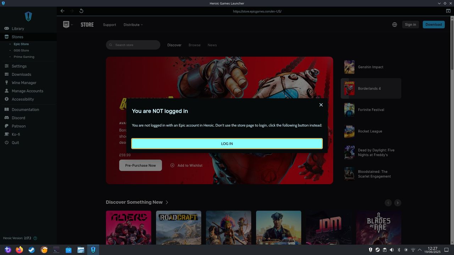Click the Sign in button
The image size is (454, 255).
pyautogui.click(x=410, y=24)
